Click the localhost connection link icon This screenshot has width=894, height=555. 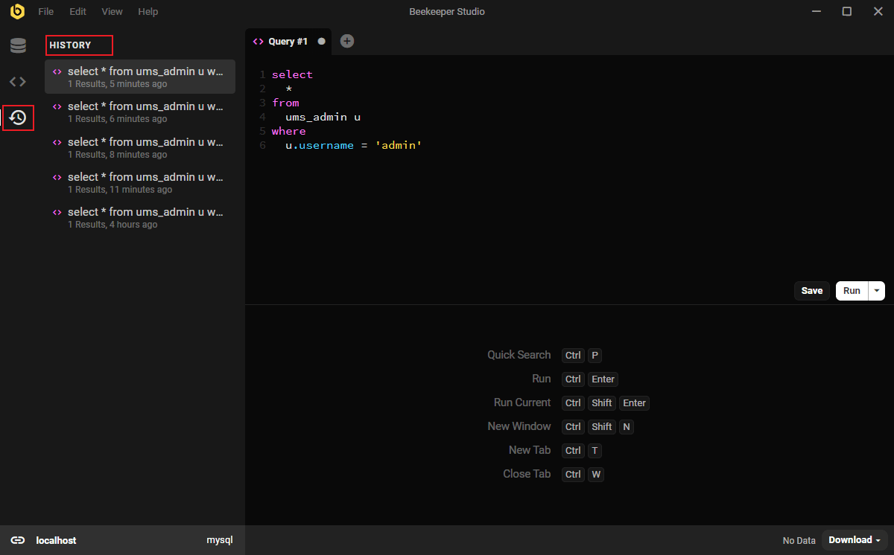pyautogui.click(x=18, y=540)
